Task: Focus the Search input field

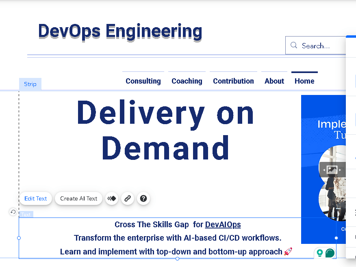Action: point(316,45)
